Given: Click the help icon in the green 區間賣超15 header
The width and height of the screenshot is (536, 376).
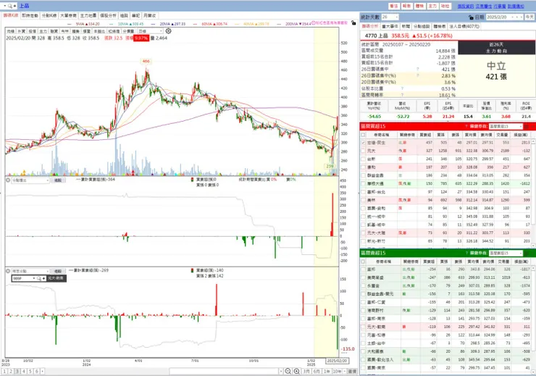Looking at the screenshot, I should 466,254.
